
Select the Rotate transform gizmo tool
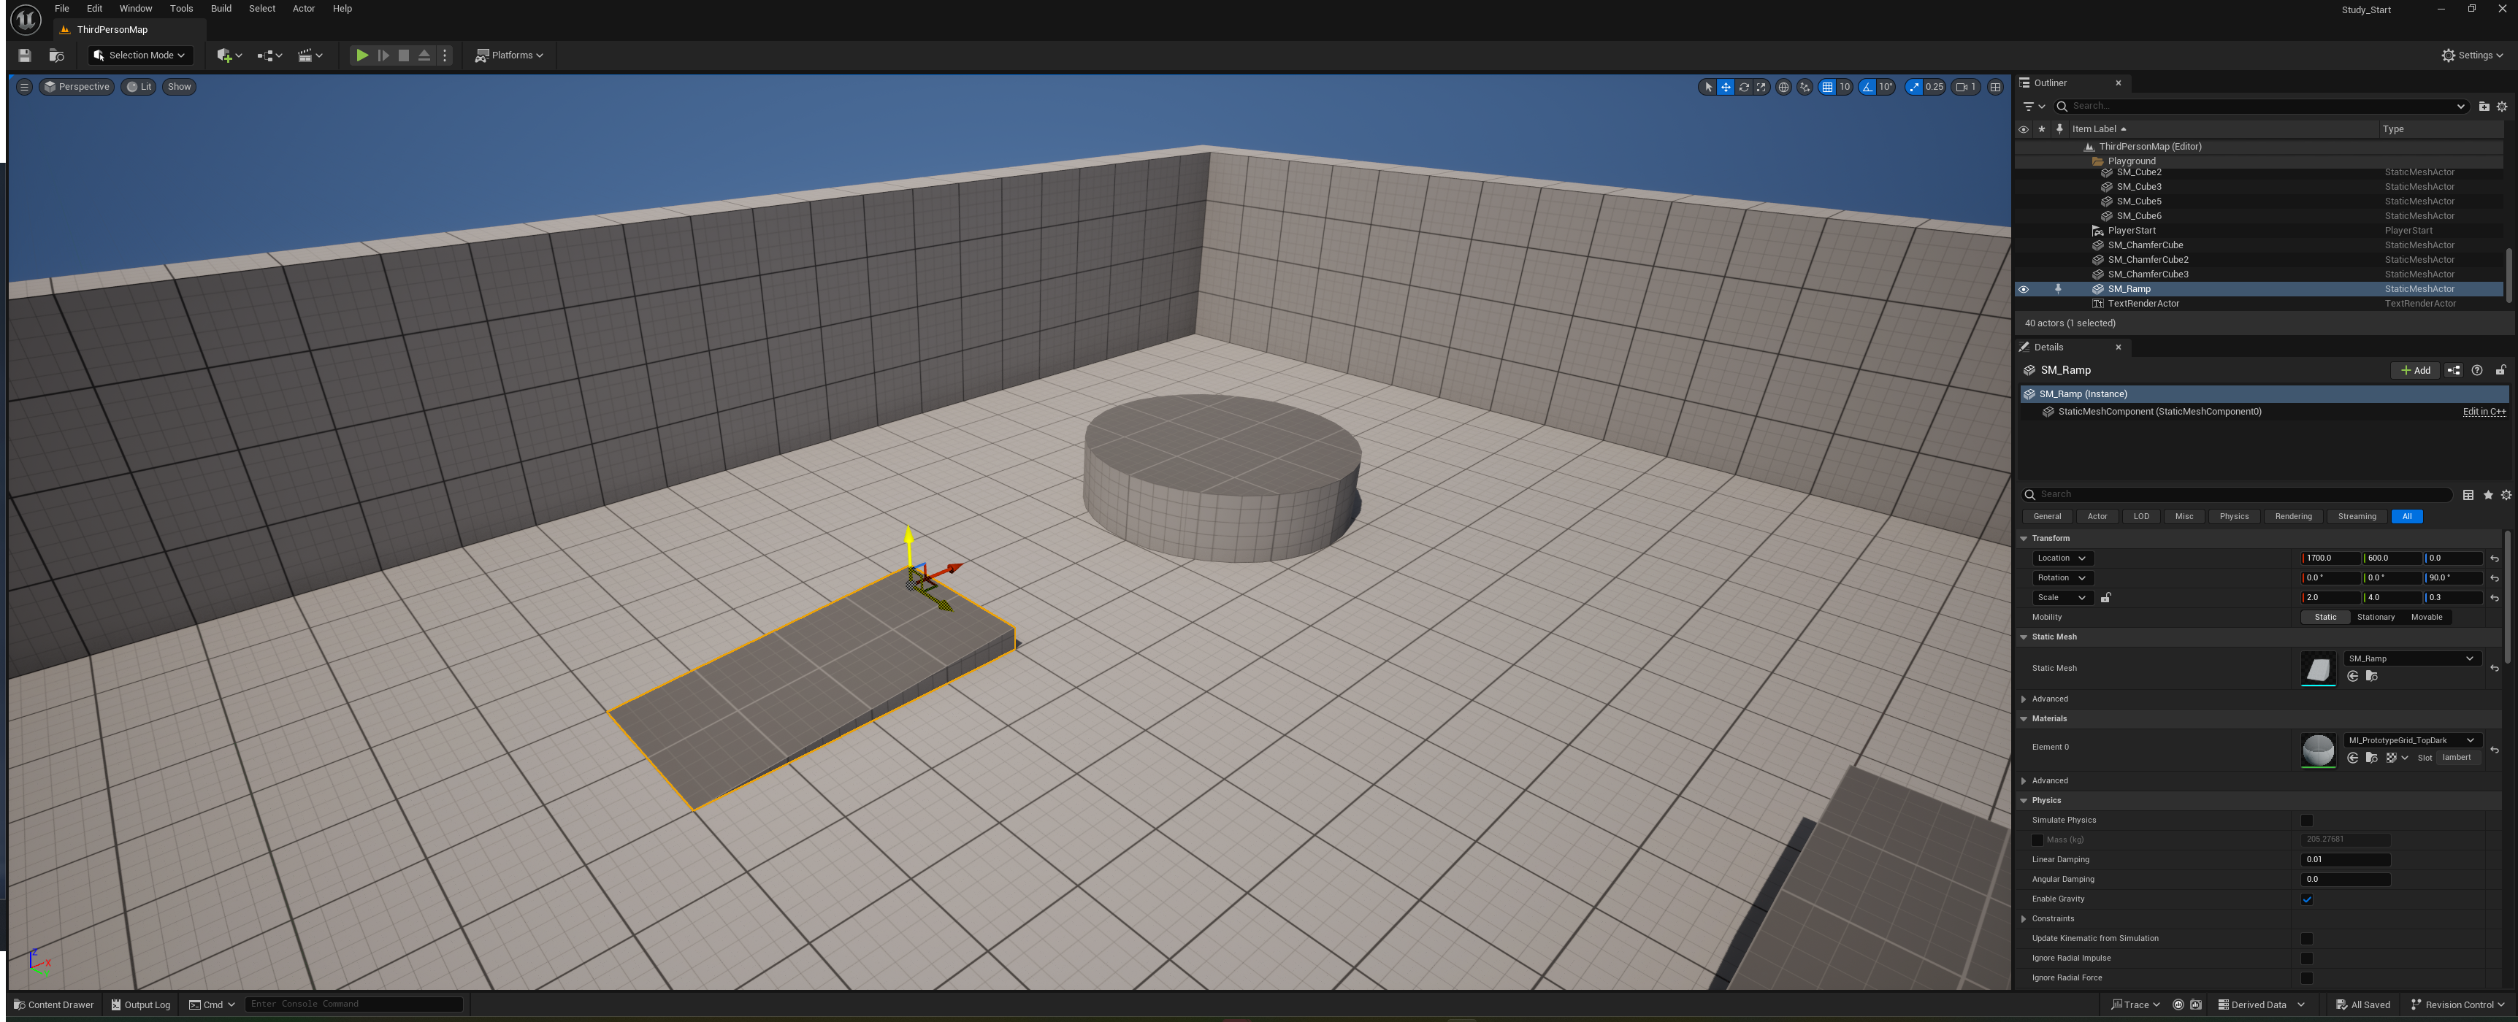tap(1743, 87)
